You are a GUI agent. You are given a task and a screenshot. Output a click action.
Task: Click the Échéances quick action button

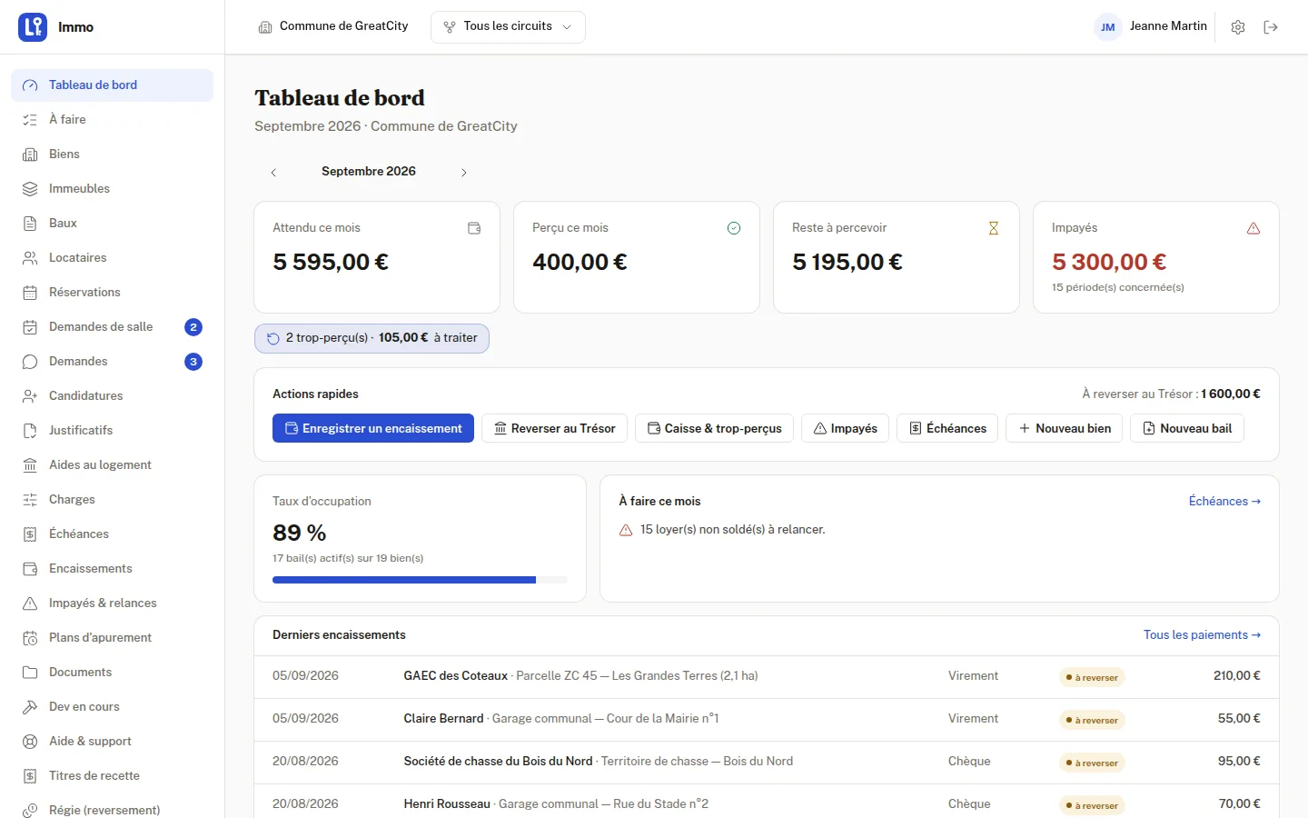pyautogui.click(x=947, y=428)
